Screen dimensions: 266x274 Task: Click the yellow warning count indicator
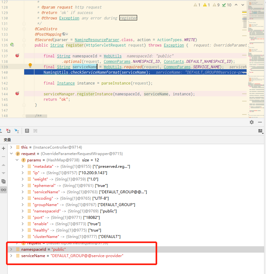[x=206, y=5]
